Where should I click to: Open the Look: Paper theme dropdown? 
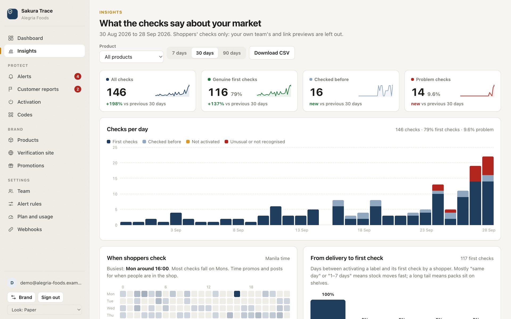click(x=44, y=310)
